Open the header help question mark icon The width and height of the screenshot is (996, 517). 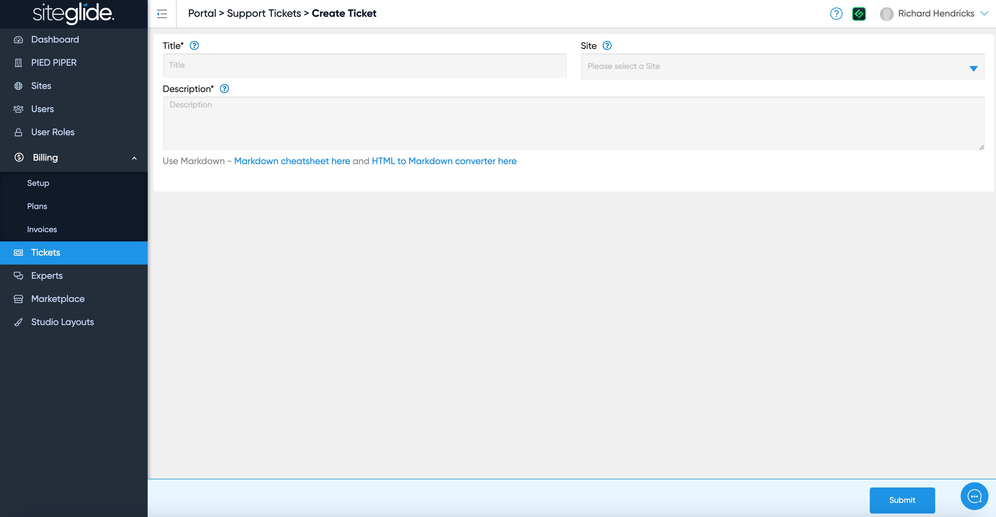pyautogui.click(x=836, y=14)
